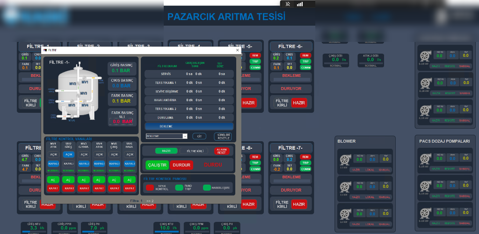The image size is (479, 234).
Task: Select first PACS DOZAJ POMPALARI pump icon
Action: (x=425, y=159)
